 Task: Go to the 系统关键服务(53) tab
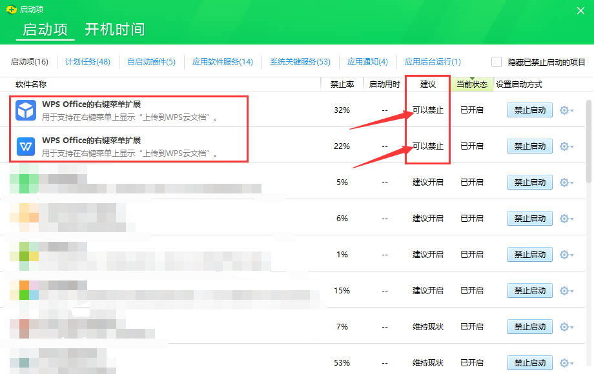pyautogui.click(x=300, y=62)
